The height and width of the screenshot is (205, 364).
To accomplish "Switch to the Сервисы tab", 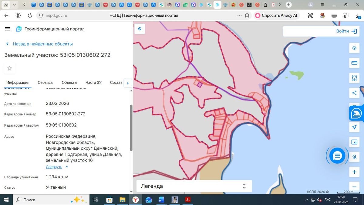I will coord(45,82).
